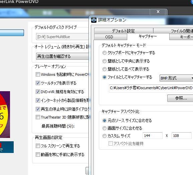Open the default disc drive dropdown SuperMultiBlue
This screenshot has width=193, height=175.
coord(62,37)
